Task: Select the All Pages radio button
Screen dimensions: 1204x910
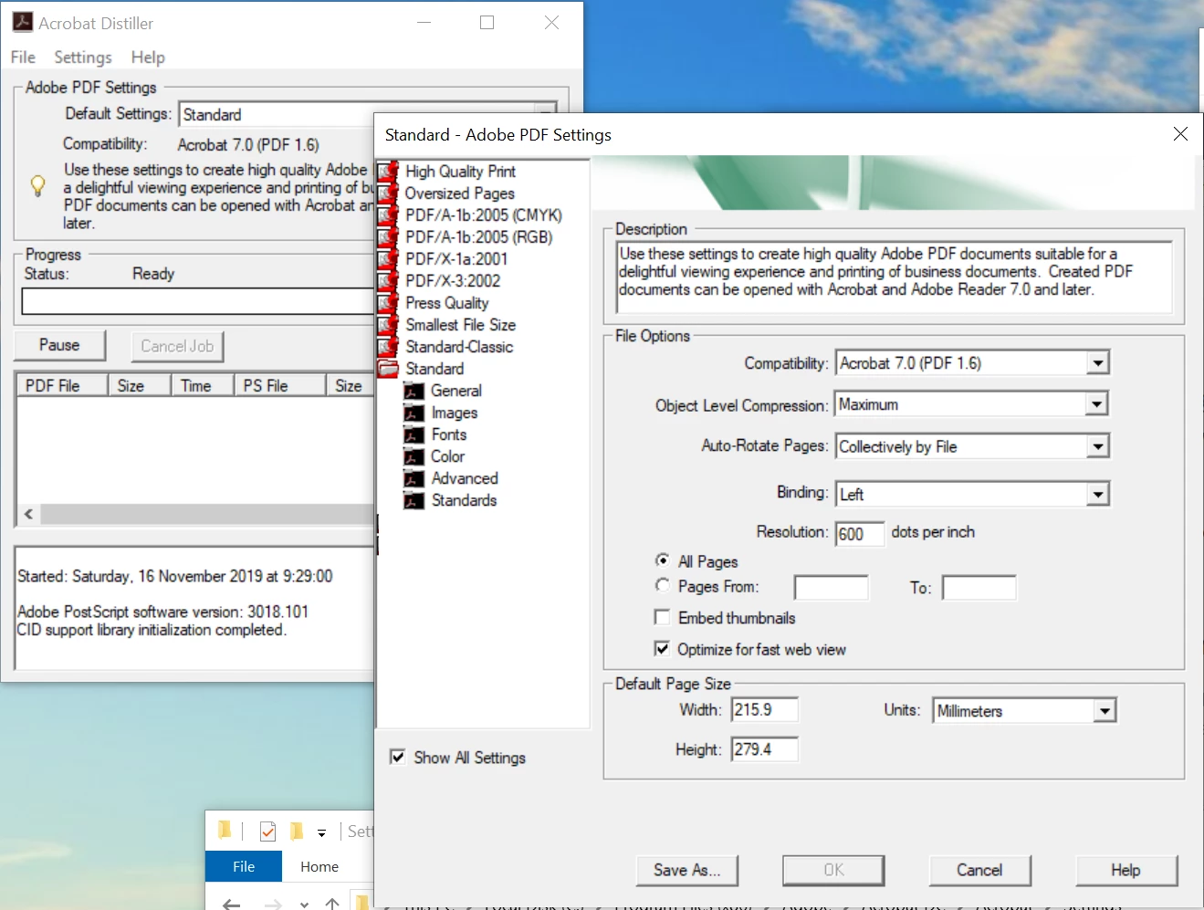Action: point(662,560)
